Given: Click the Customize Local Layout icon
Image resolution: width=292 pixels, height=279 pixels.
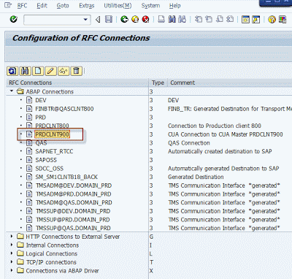Looking at the screenshot, I should (x=283, y=19).
